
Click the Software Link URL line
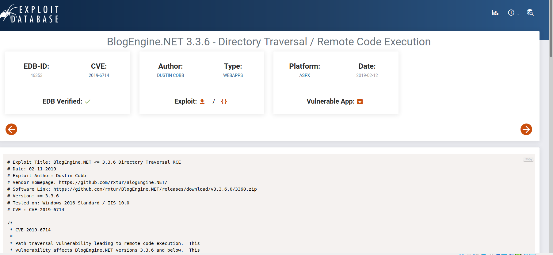tap(132, 189)
